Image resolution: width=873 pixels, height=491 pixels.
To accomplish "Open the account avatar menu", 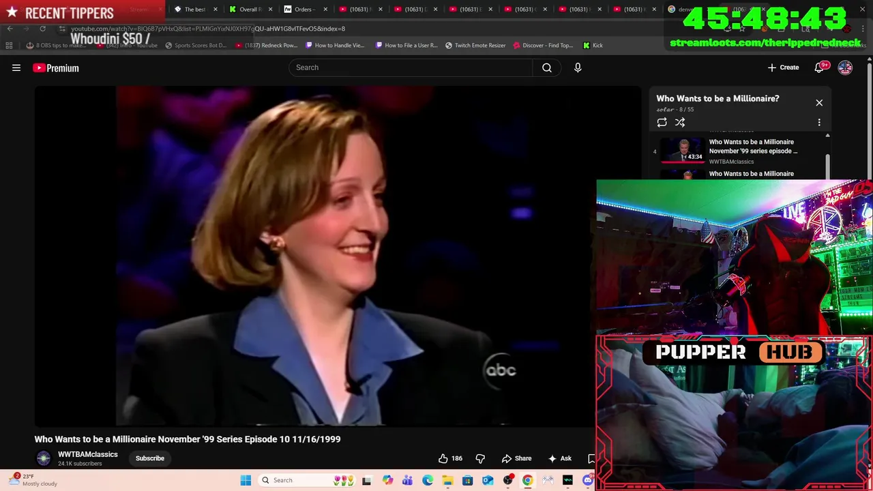I will pos(845,68).
